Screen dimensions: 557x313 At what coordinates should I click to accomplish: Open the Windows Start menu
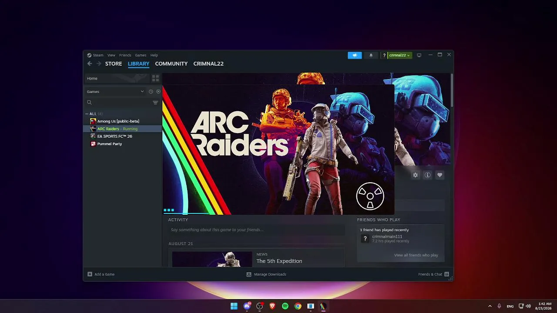[x=234, y=306]
